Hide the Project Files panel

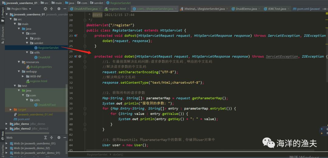point(65,9)
